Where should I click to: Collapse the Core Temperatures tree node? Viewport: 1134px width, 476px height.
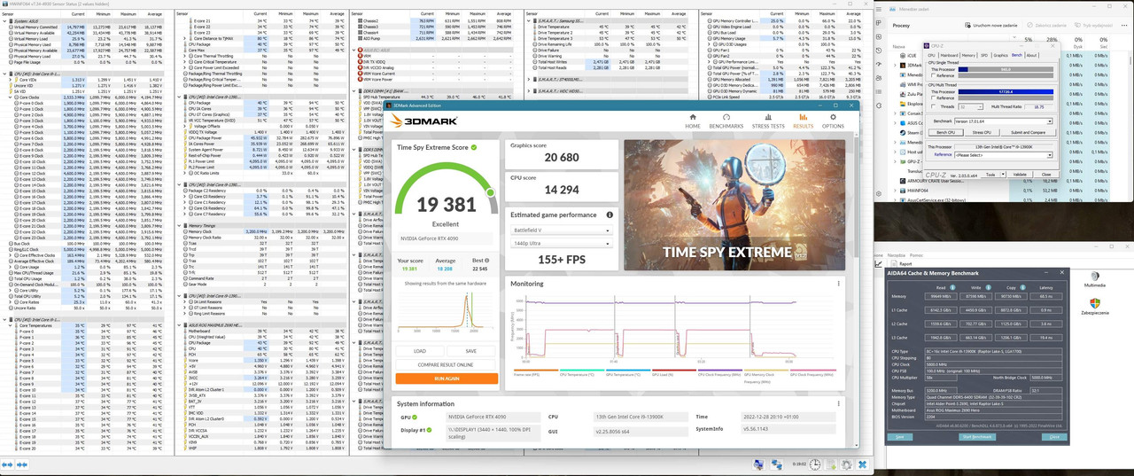[x=10, y=325]
